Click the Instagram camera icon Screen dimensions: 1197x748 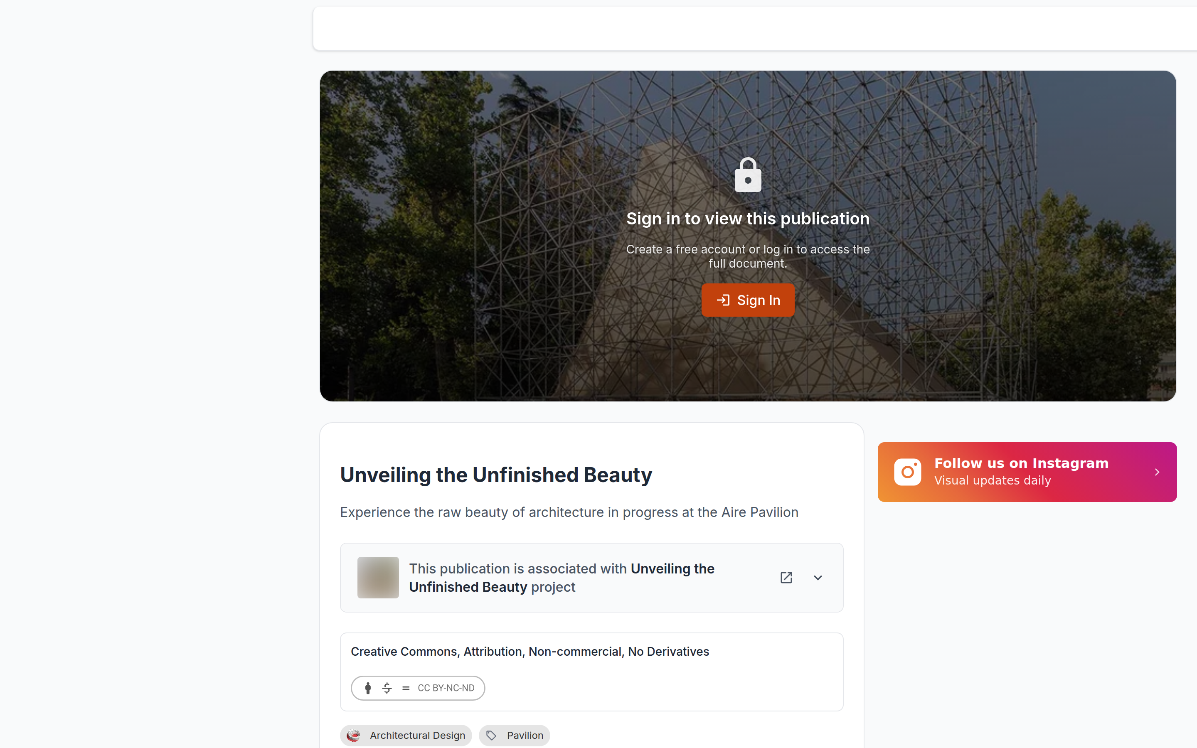(x=907, y=472)
